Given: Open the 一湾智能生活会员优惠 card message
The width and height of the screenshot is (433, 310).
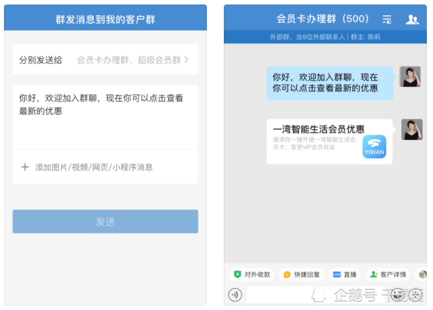Looking at the screenshot, I should (329, 141).
